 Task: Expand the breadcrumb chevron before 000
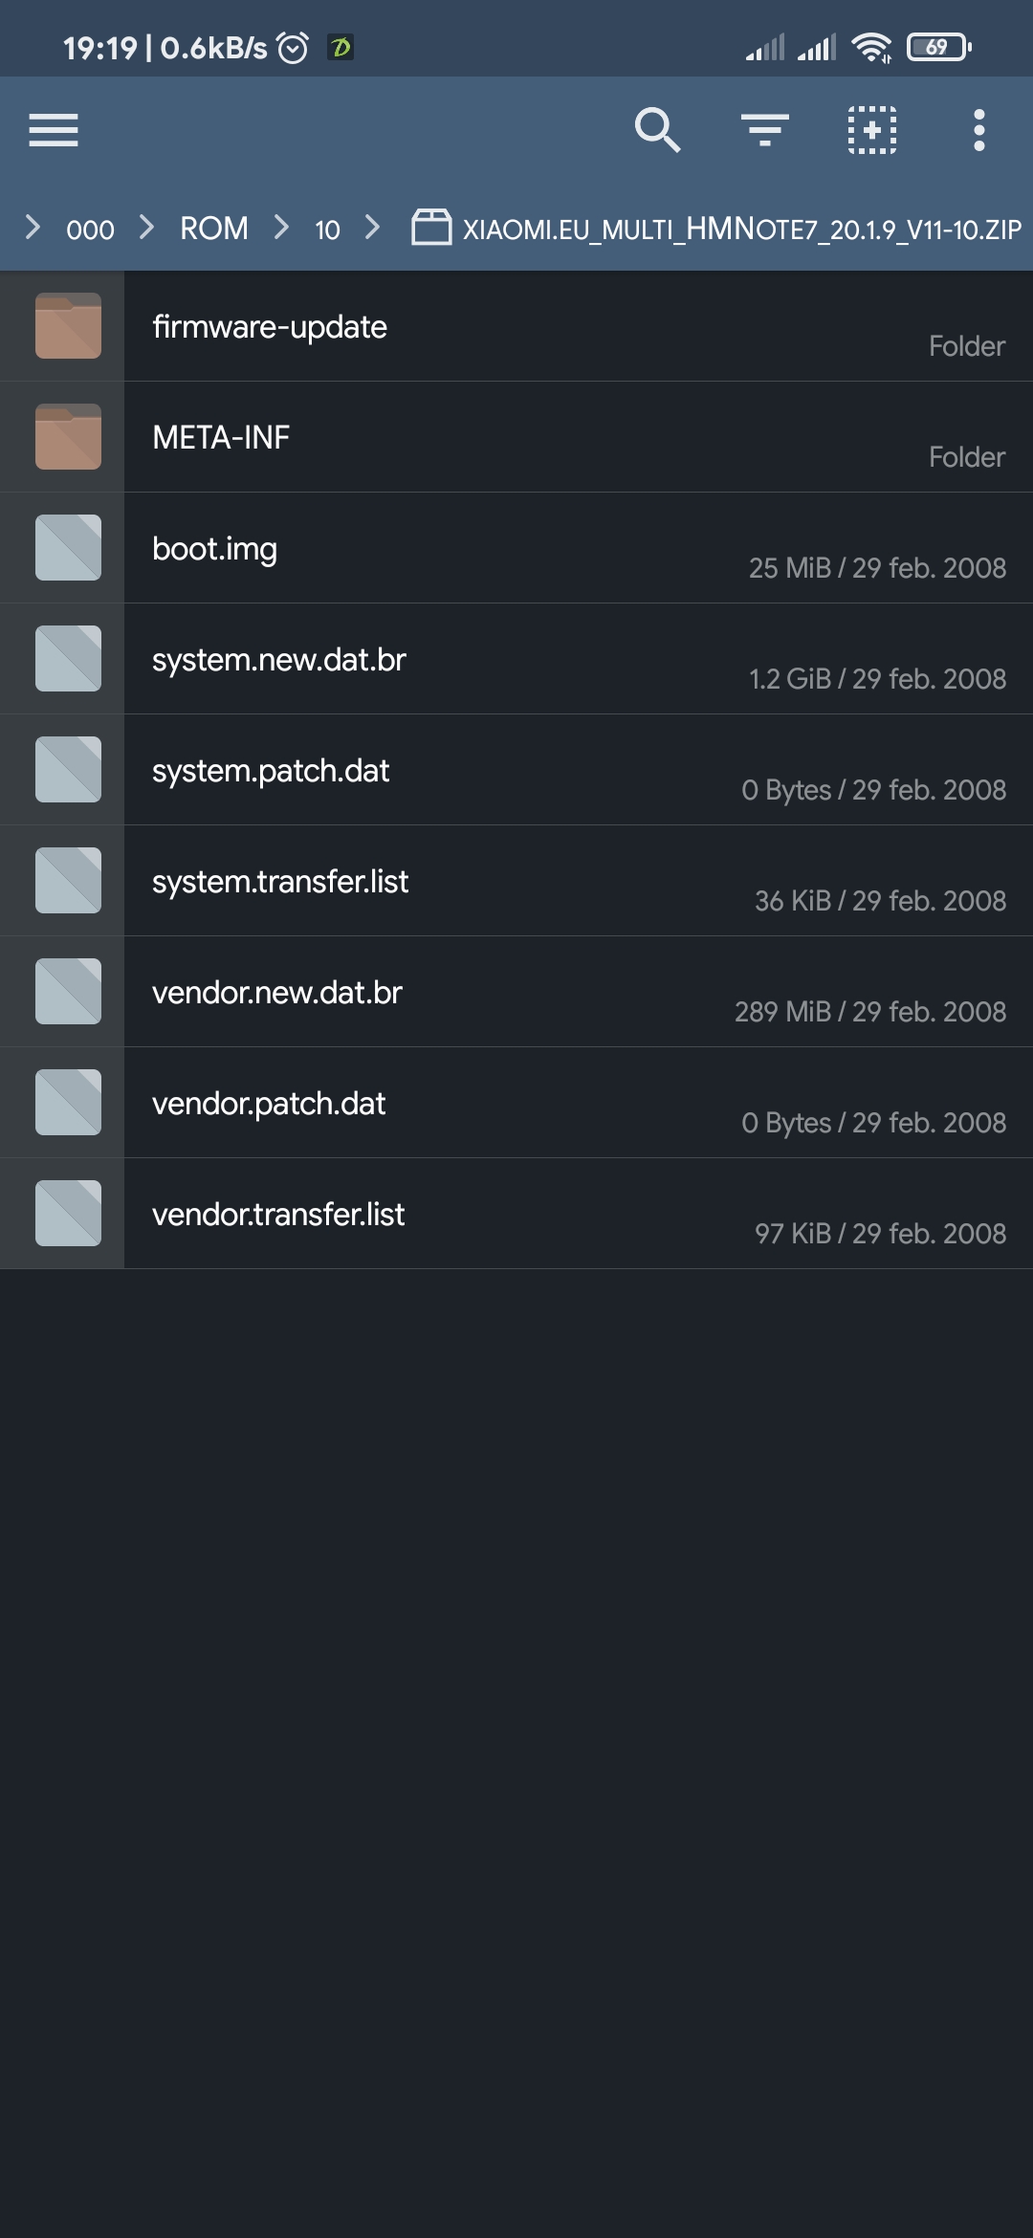click(x=33, y=227)
